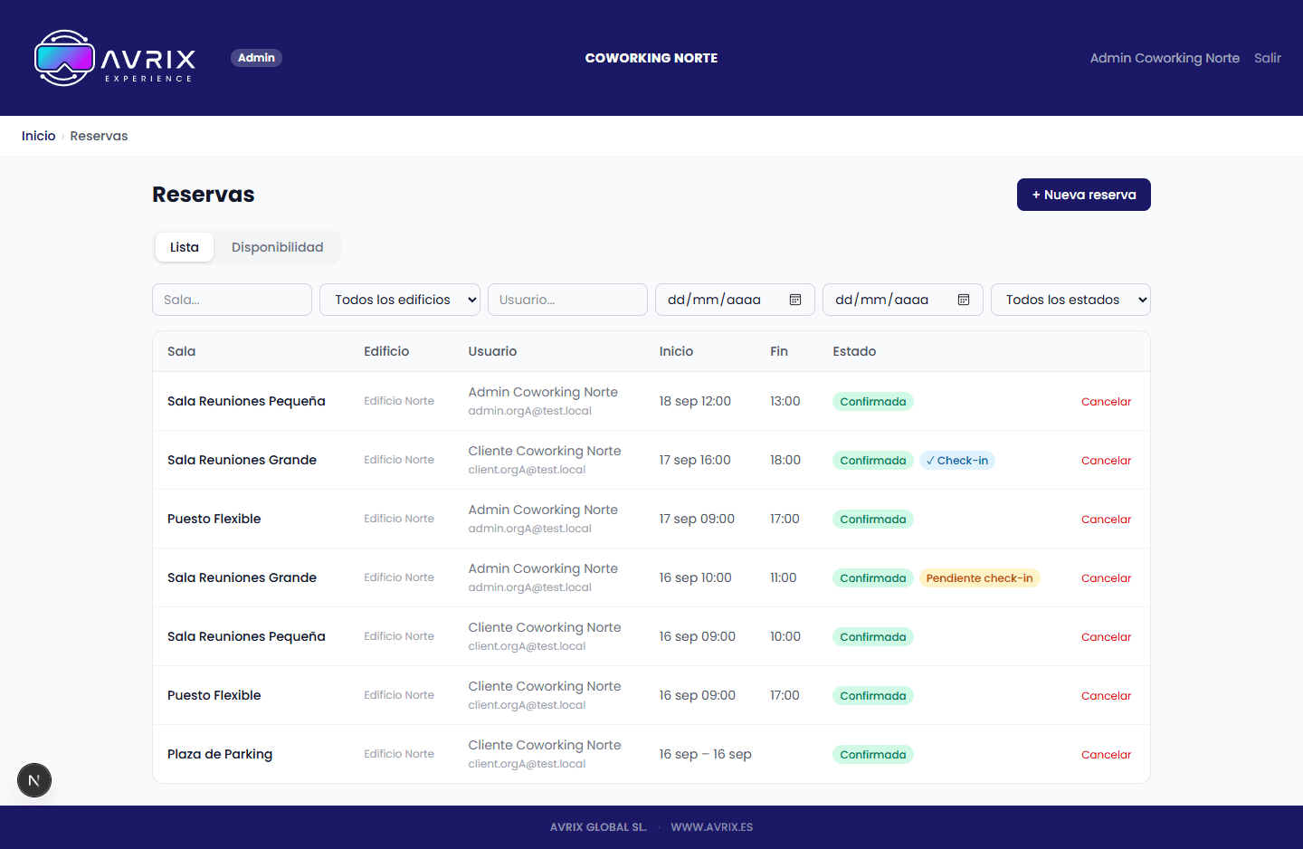The width and height of the screenshot is (1303, 849).
Task: Click the AVRIX Experience logo
Action: click(x=115, y=58)
